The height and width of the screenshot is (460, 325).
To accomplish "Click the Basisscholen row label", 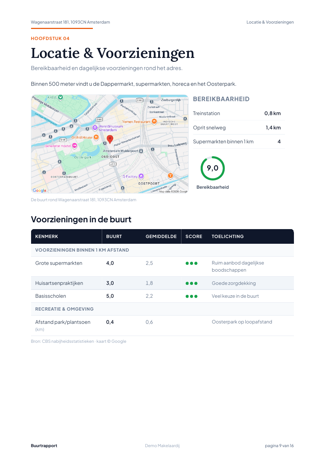I will 50,296.
